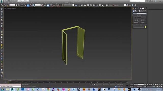The width and height of the screenshot is (163, 91).
Task: Open the Curve Editor
Action: coord(88,5)
